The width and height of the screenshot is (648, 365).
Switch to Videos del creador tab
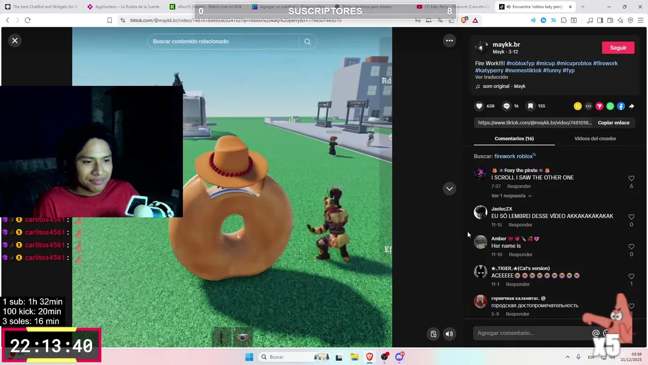[x=595, y=138]
